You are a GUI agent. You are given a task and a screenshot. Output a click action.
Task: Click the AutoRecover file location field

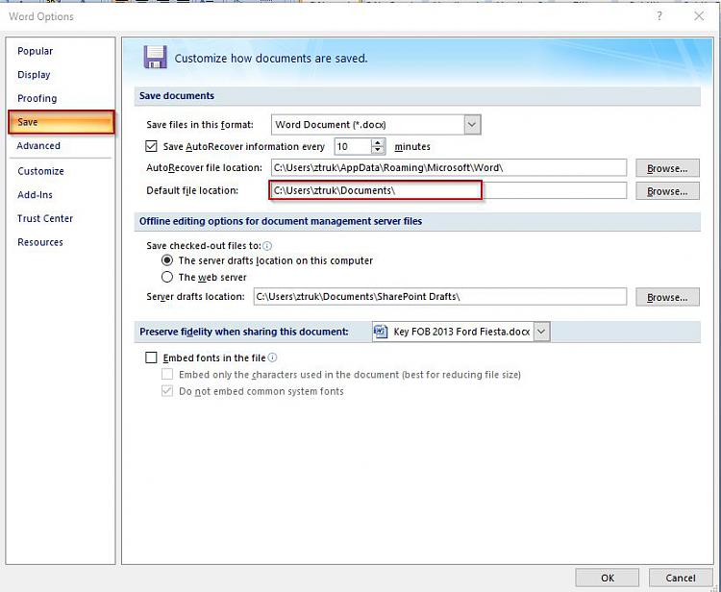449,168
